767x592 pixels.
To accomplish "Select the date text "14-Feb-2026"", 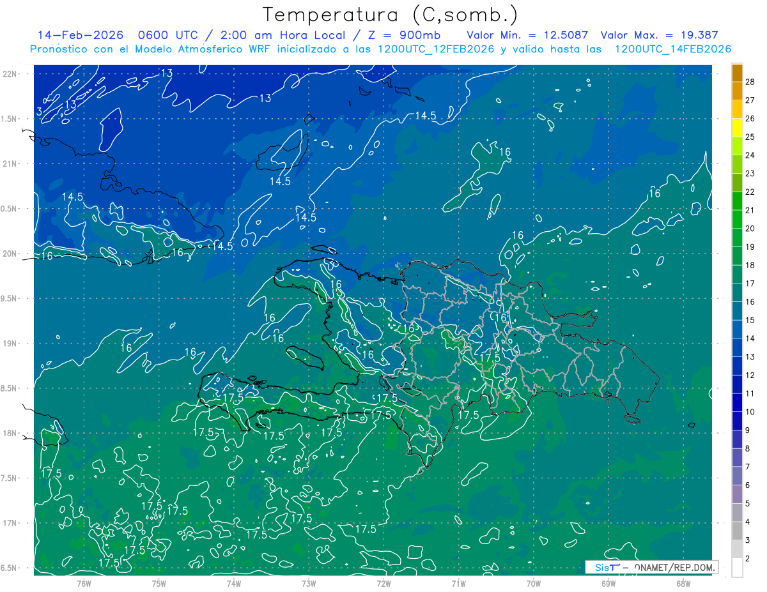I will click(80, 36).
